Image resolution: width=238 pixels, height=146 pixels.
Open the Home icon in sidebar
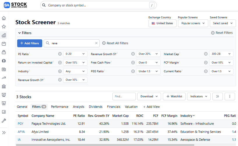(x=4, y=18)
